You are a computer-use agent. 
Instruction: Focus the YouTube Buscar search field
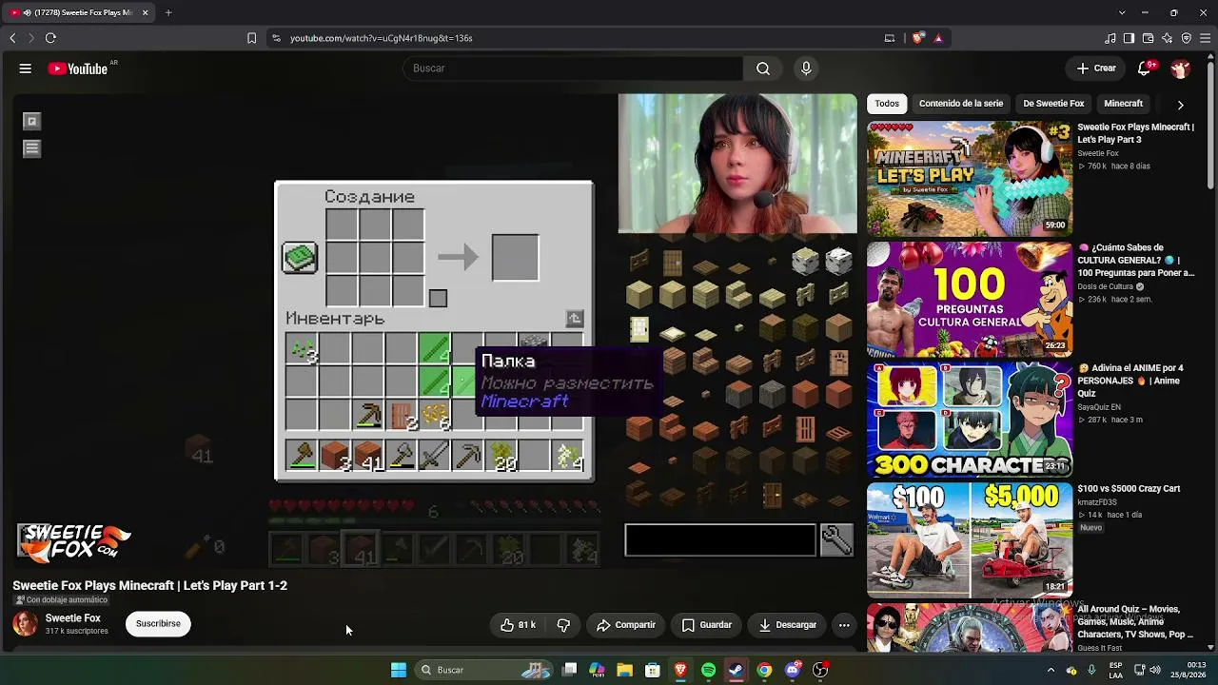[574, 68]
